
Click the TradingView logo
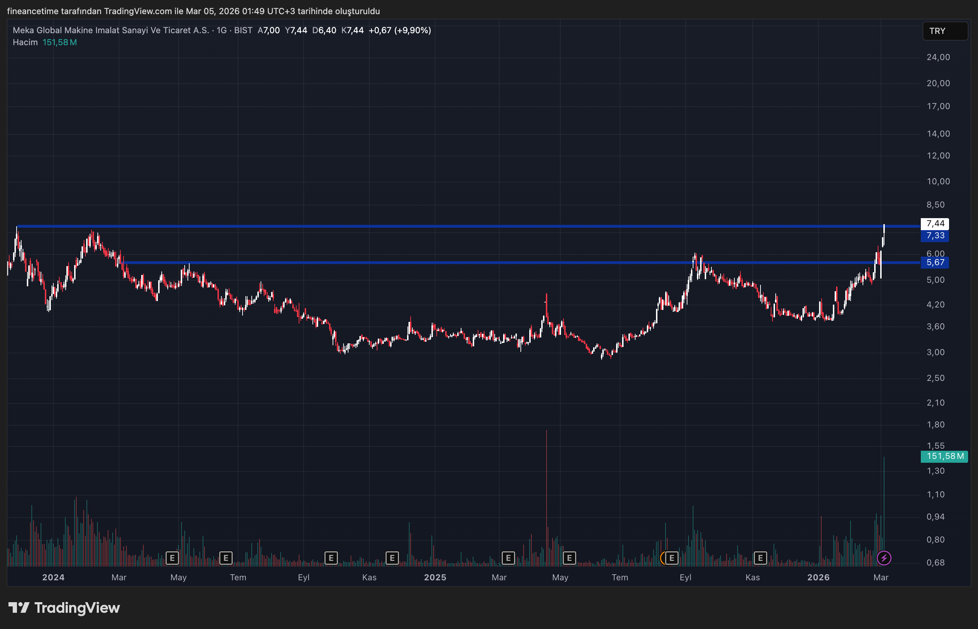(64, 608)
